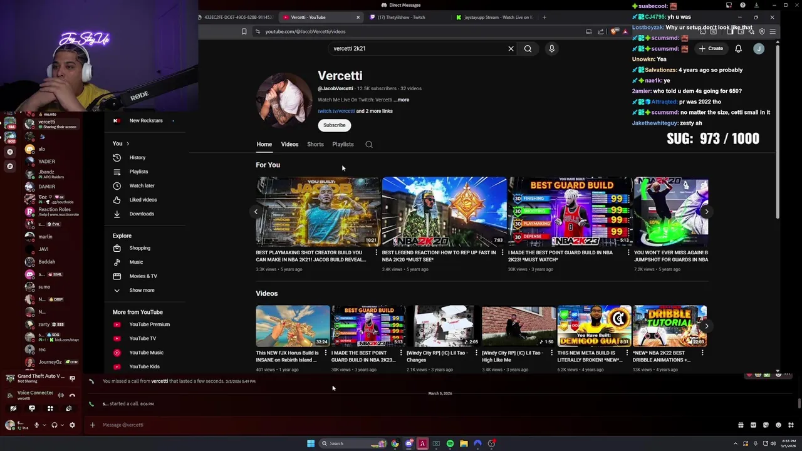Stream Grand Theft Auto V from Discord
Screen dimensions: 802x451
point(72,378)
